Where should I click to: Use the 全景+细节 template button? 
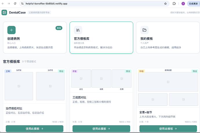click(168, 129)
